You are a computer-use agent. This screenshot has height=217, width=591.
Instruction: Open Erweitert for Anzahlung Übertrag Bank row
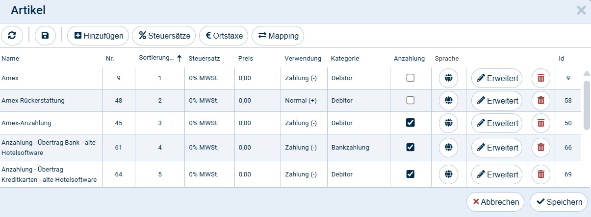coord(497,148)
